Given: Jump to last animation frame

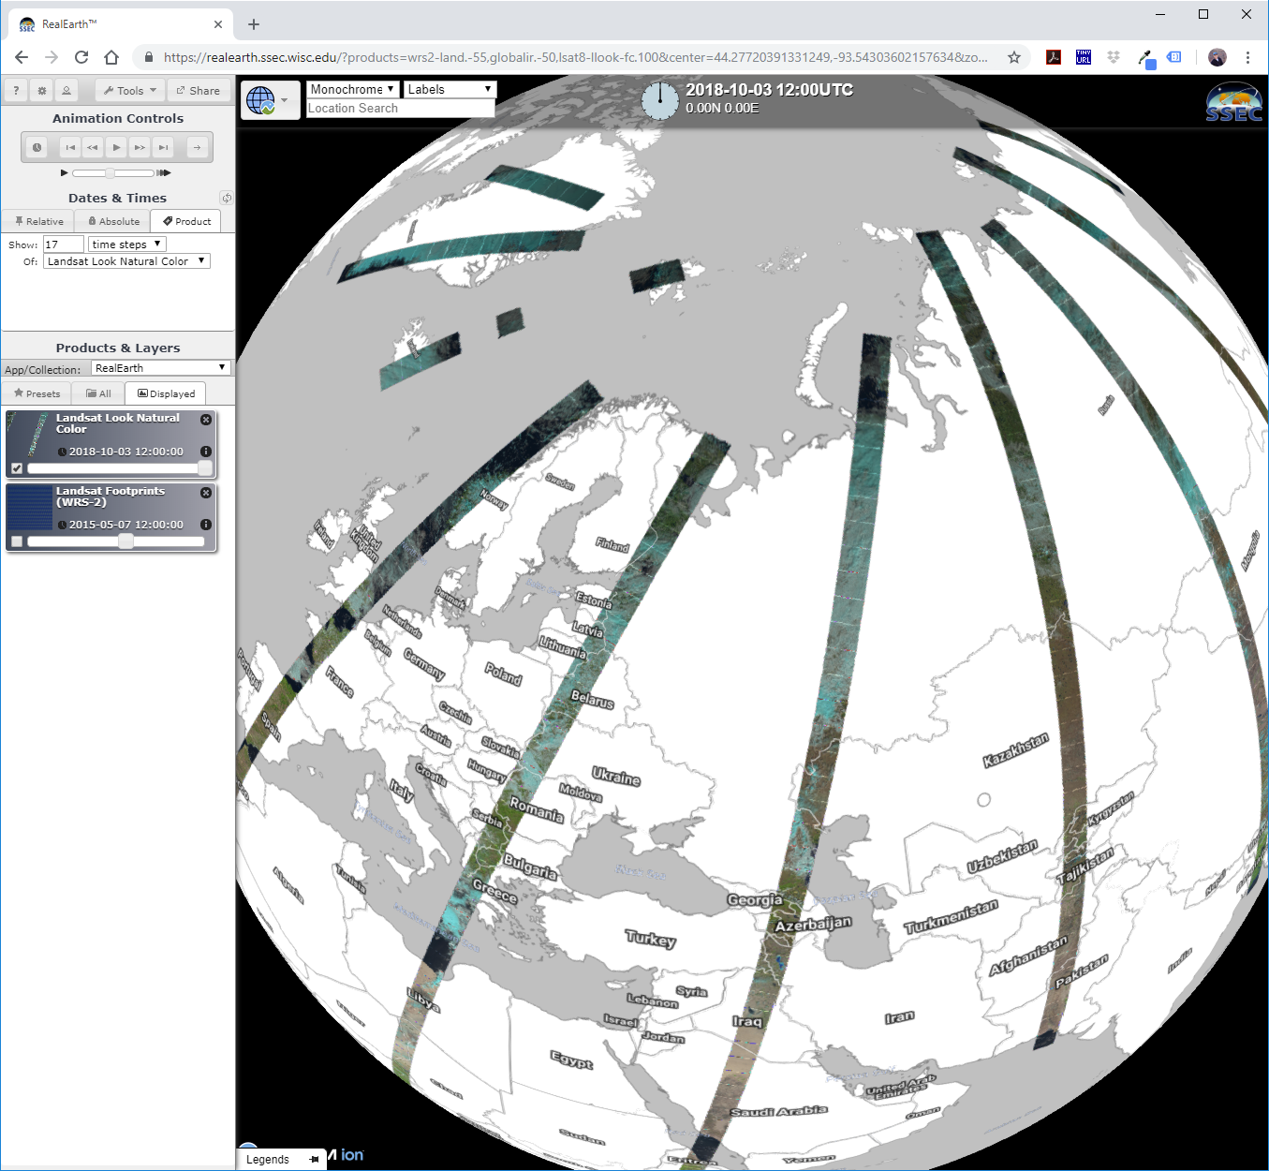Looking at the screenshot, I should coord(163,147).
